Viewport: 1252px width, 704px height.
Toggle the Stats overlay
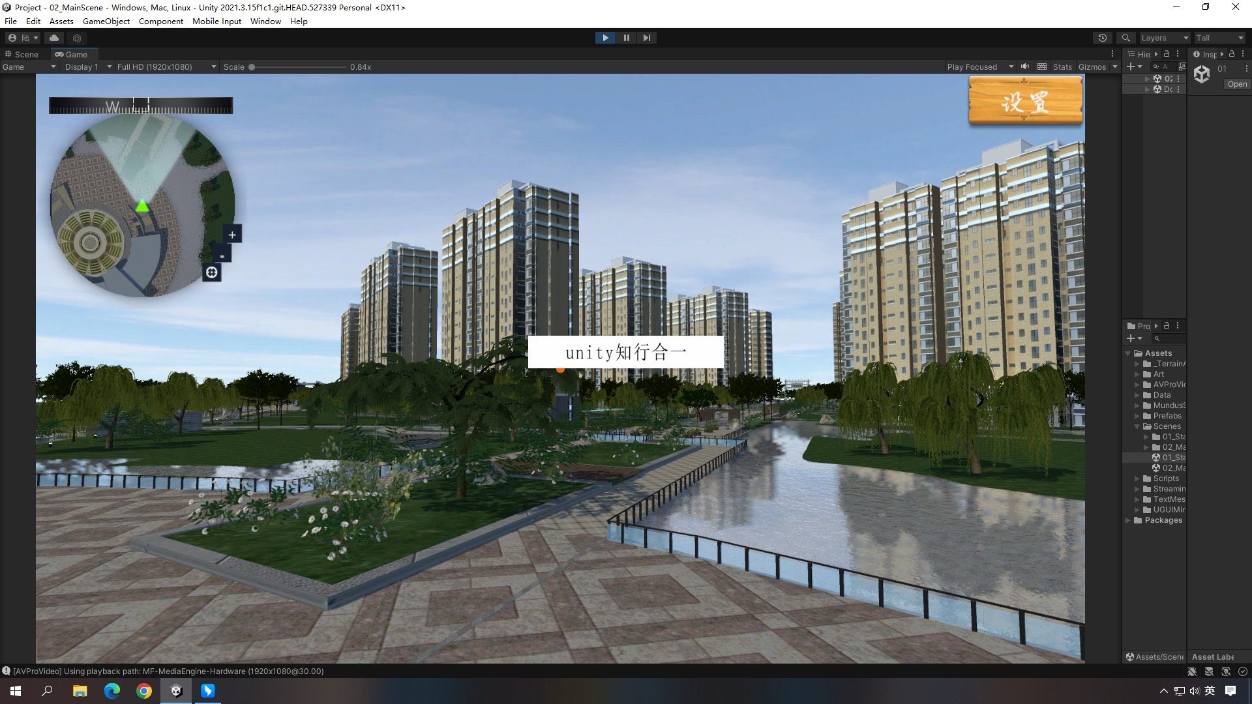[1062, 66]
